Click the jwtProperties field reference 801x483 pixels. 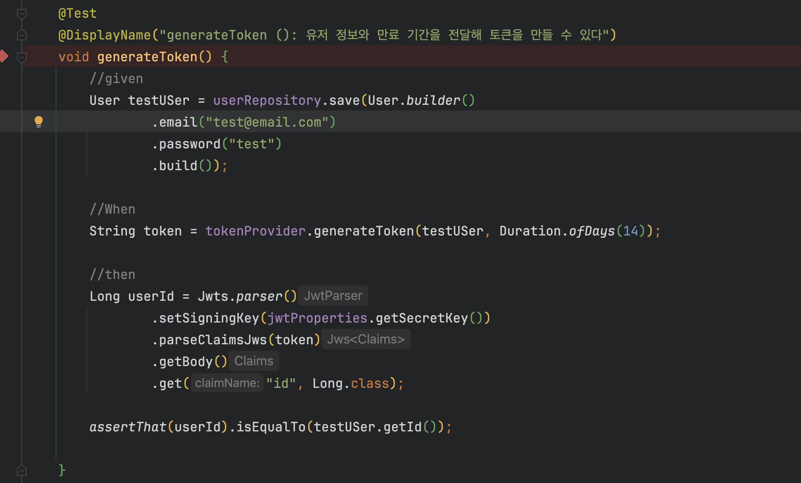(x=317, y=318)
